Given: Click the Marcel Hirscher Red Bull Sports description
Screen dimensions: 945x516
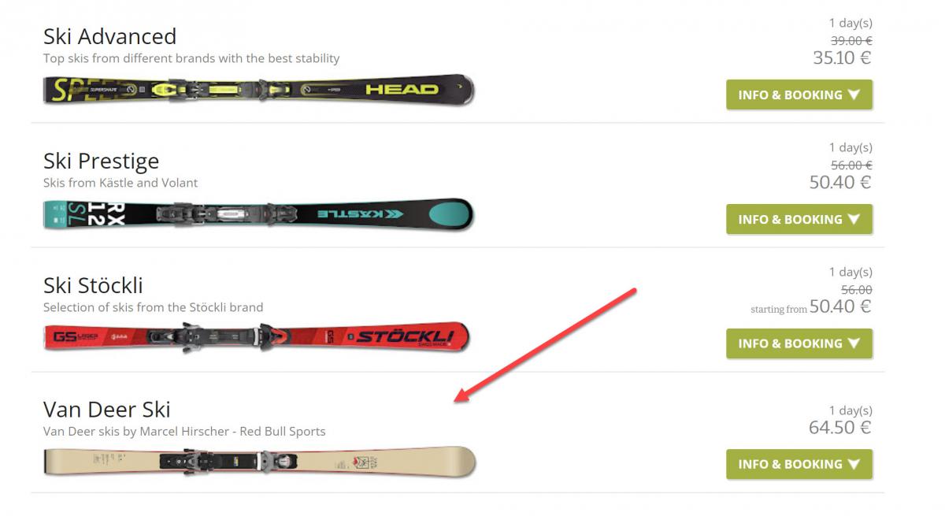Looking at the screenshot, I should pos(184,431).
